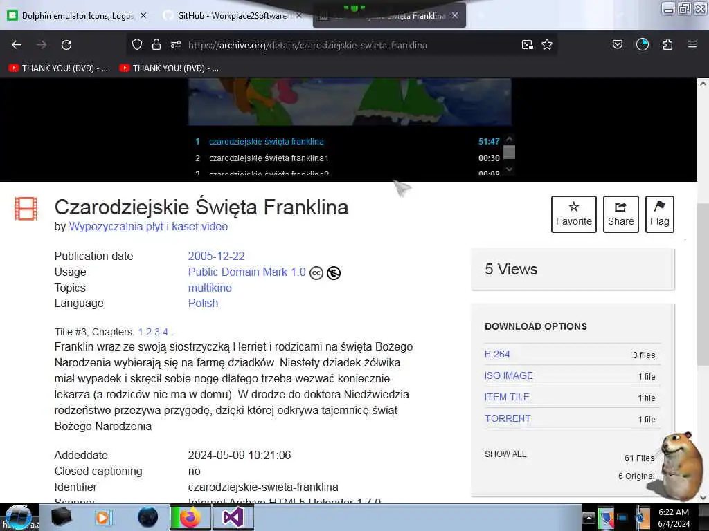Download the ISO IMAGE option

tap(509, 375)
